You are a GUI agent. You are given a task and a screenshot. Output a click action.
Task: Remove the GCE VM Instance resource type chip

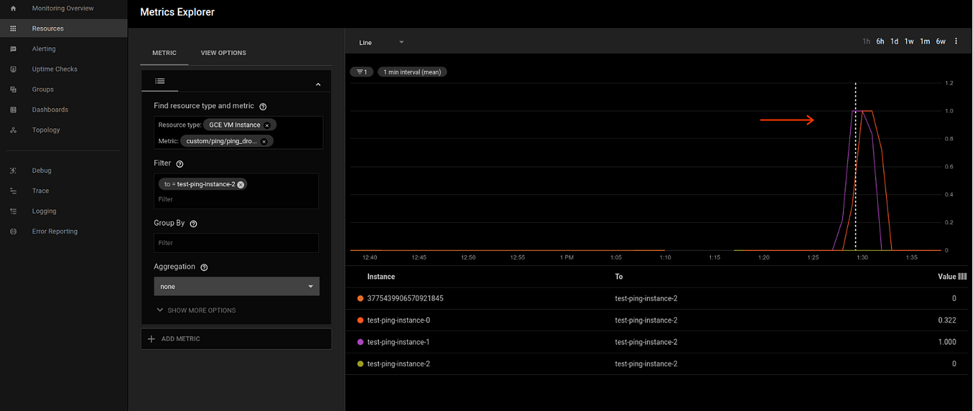coord(267,124)
